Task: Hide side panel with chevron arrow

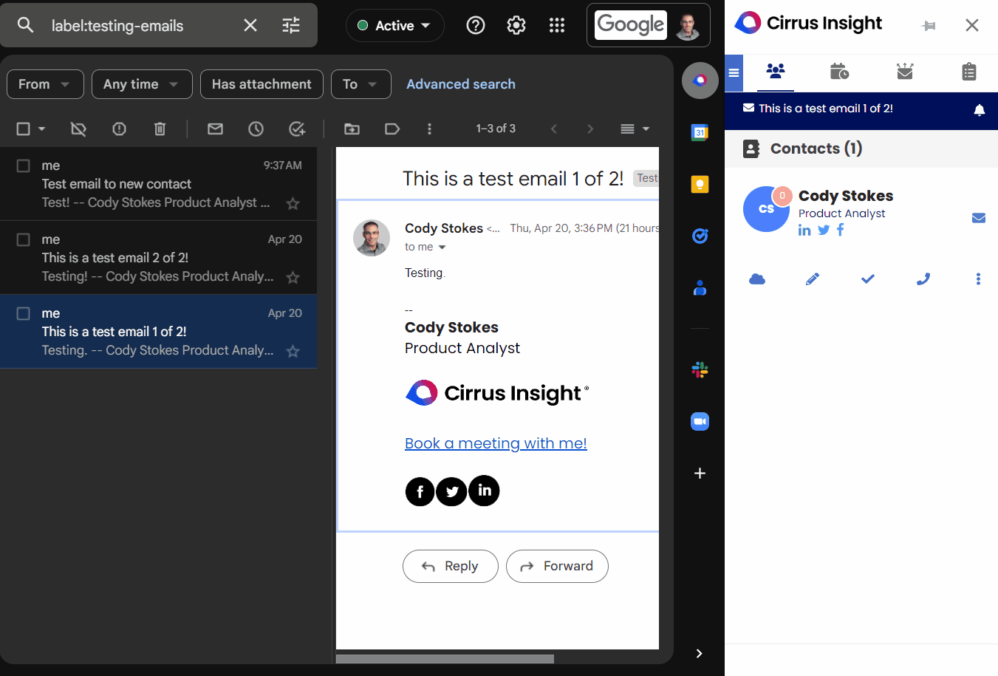Action: point(699,653)
